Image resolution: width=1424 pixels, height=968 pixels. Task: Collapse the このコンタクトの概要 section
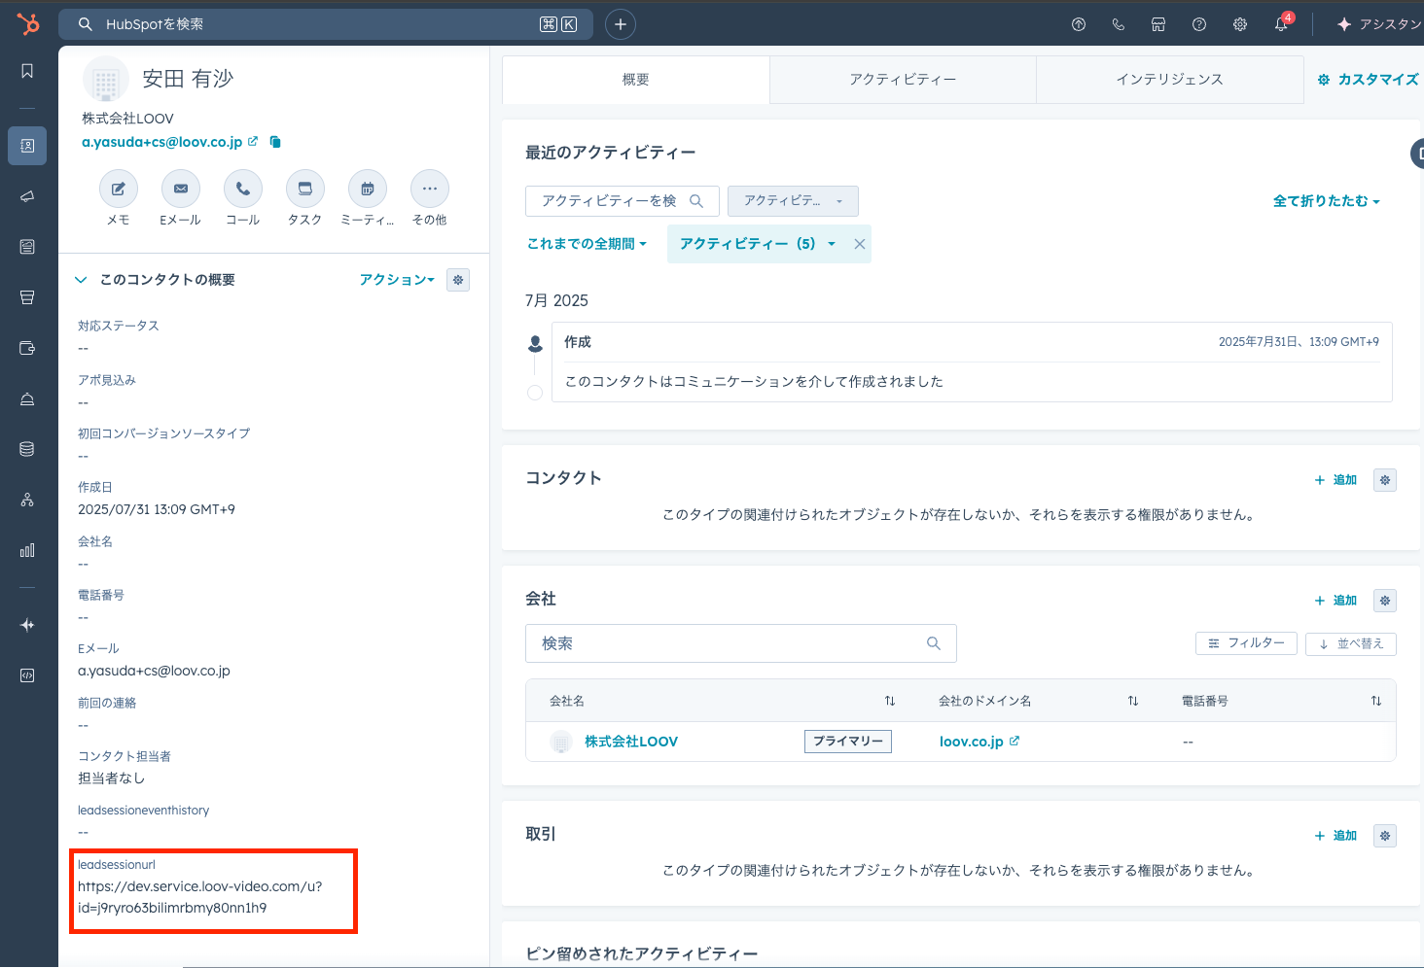click(81, 280)
